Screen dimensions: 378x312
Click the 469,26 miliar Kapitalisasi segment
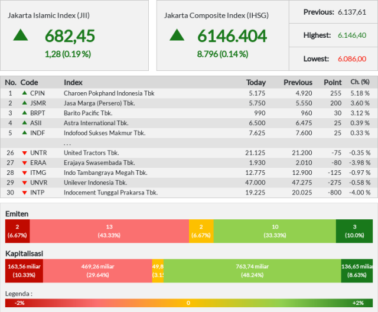tap(97, 271)
